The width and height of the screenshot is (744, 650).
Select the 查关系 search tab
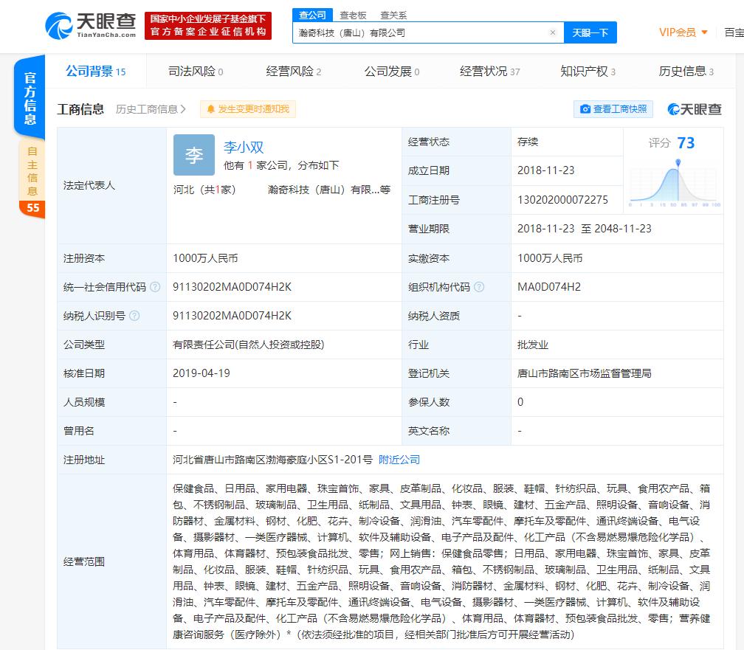click(x=393, y=15)
